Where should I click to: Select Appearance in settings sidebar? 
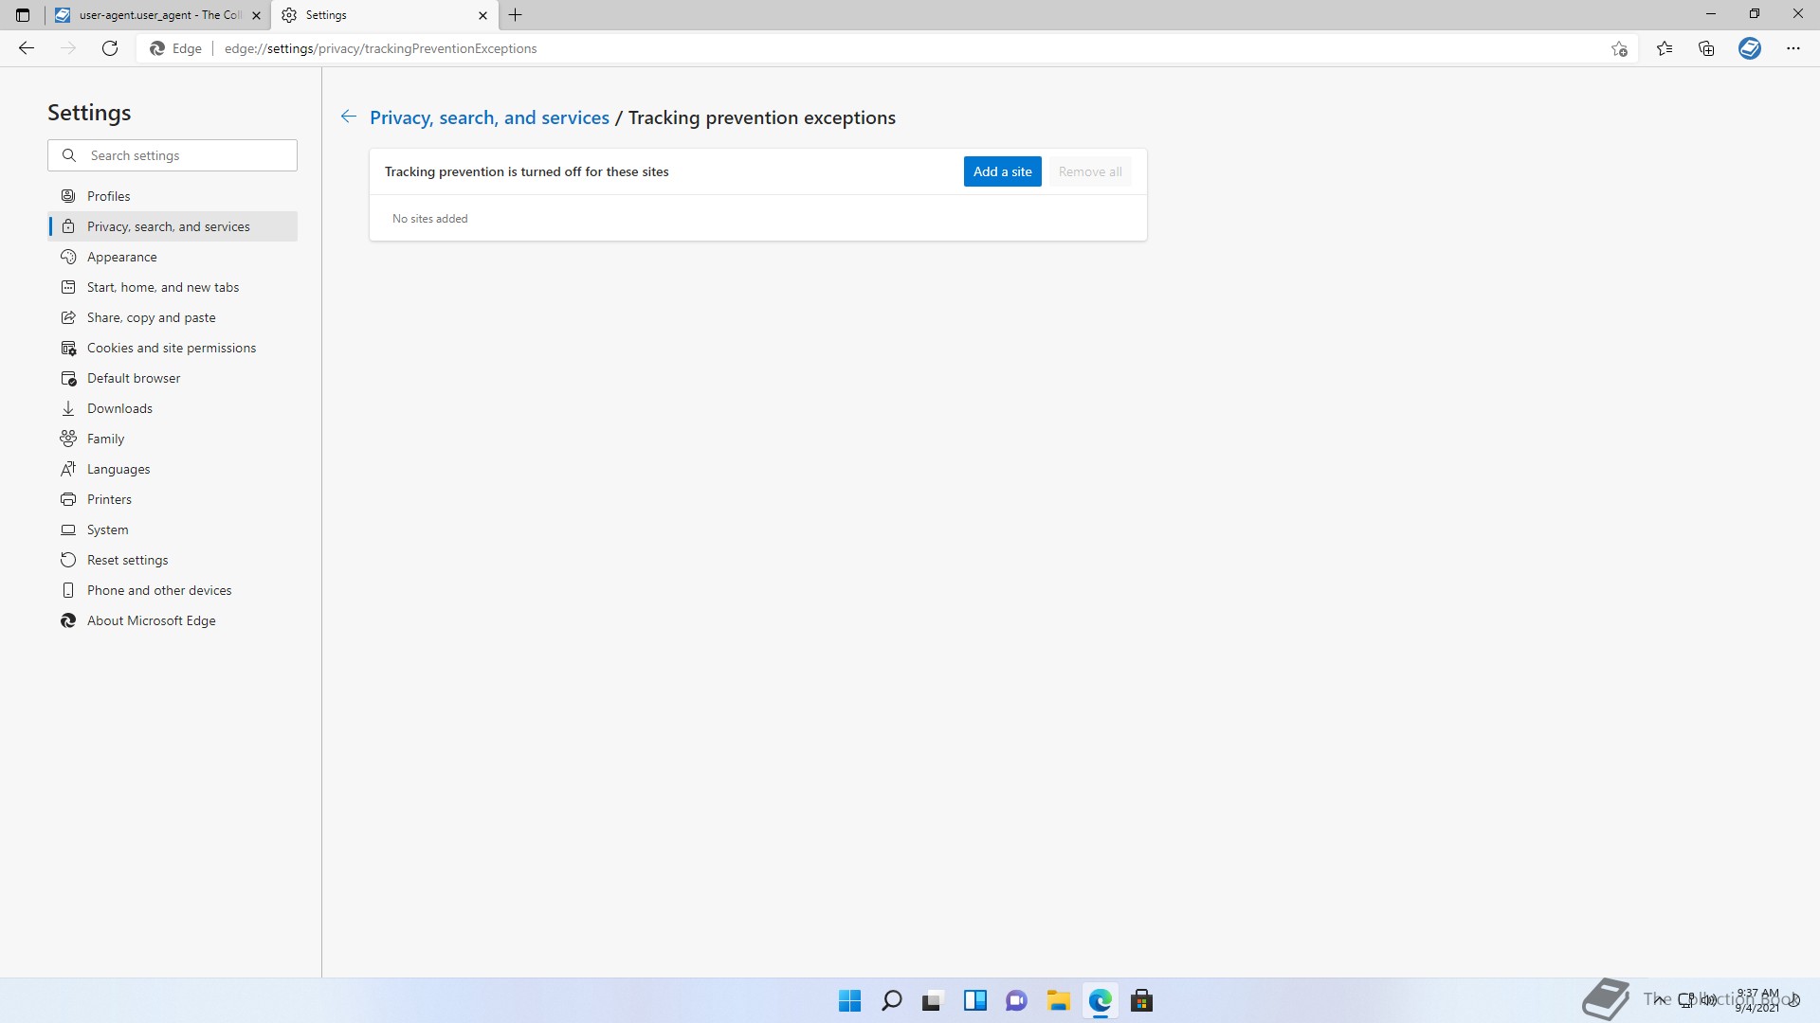122,257
